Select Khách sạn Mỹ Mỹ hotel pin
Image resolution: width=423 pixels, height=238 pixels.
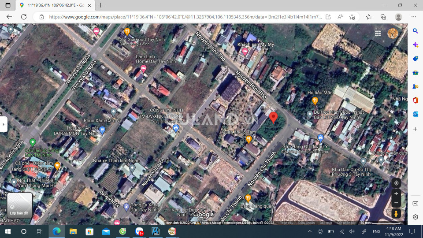pos(245,51)
